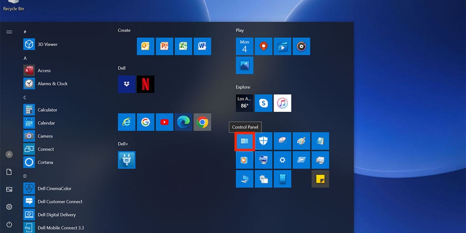Open the YouTube tile
Screen dimensions: 466x233
165,122
